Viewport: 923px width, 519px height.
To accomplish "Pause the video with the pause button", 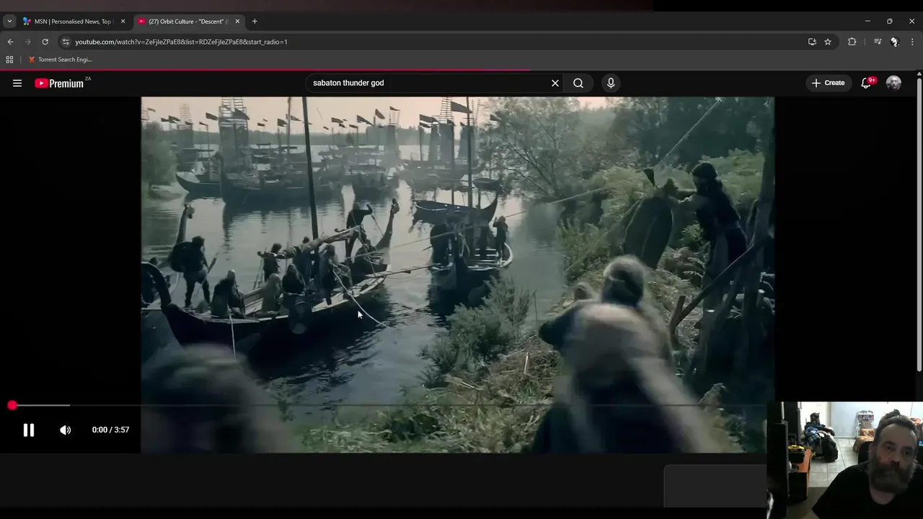I will click(28, 430).
